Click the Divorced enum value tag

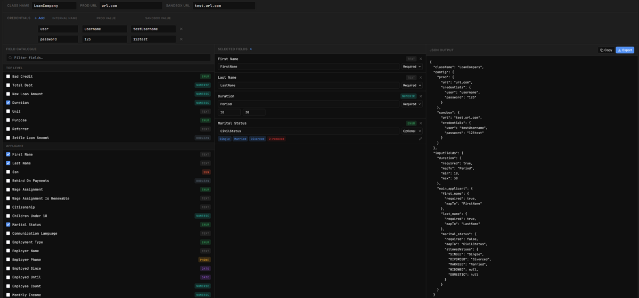coord(257,139)
